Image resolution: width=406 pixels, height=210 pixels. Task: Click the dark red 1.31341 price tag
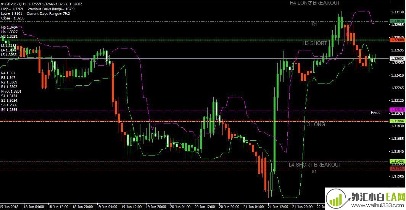(398, 168)
